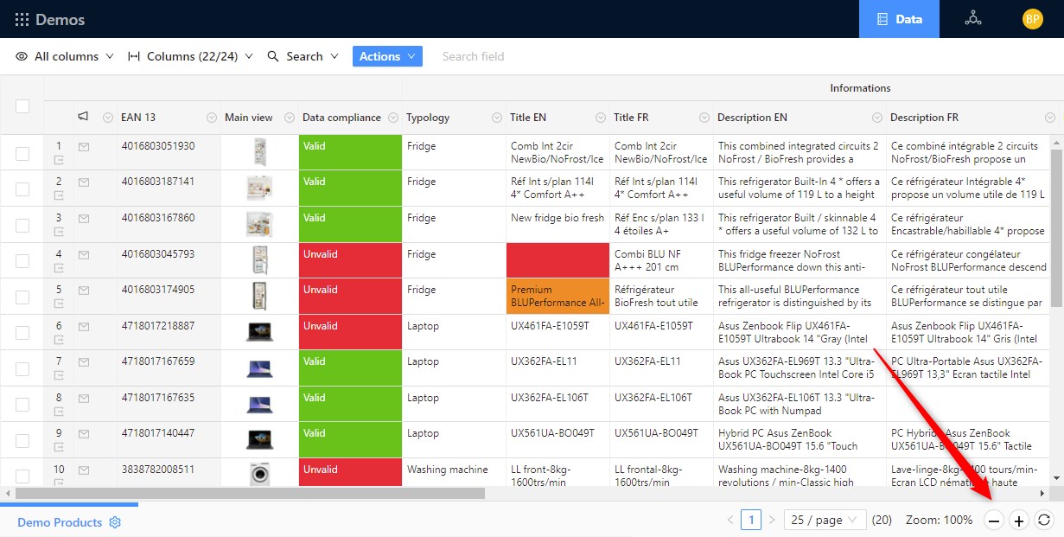
Task: Open the apps grid icon beside Demos
Action: coord(22,19)
